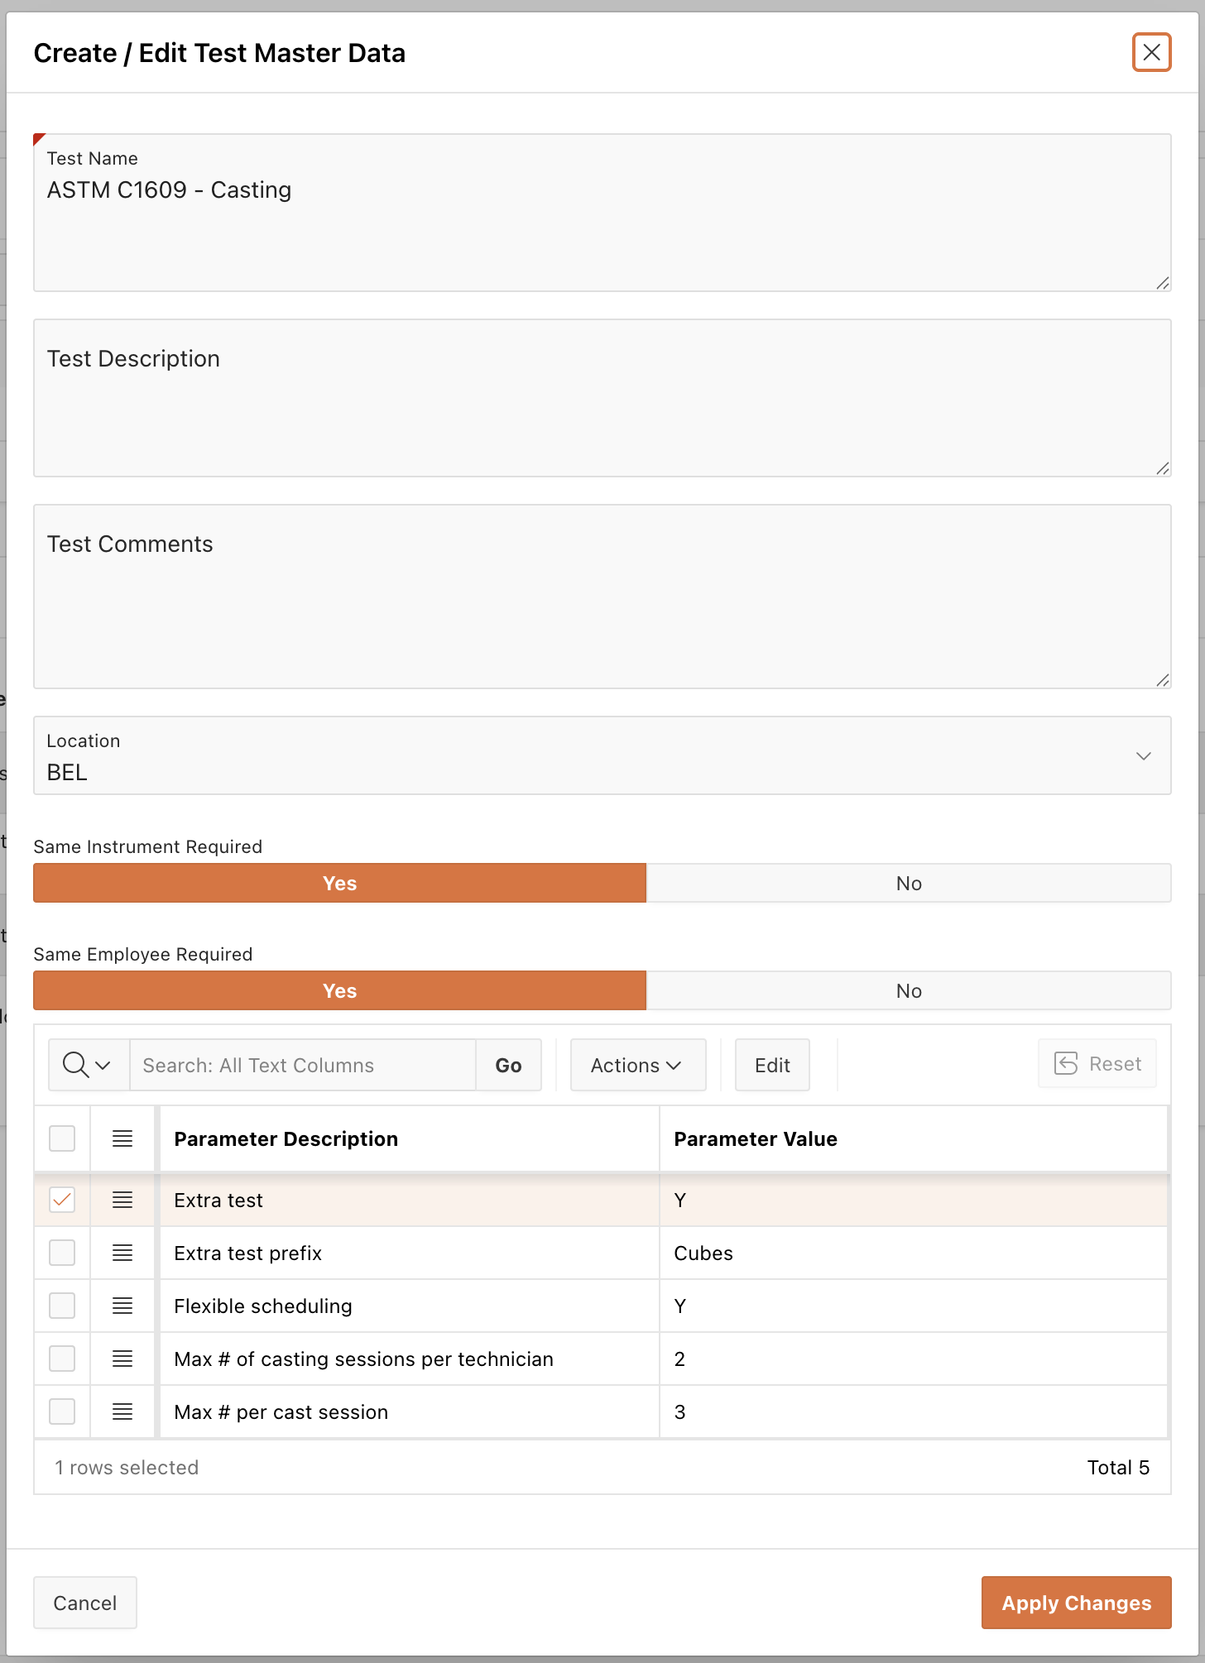The height and width of the screenshot is (1663, 1205).
Task: Open row menu for Max # per cast session
Action: tap(122, 1411)
